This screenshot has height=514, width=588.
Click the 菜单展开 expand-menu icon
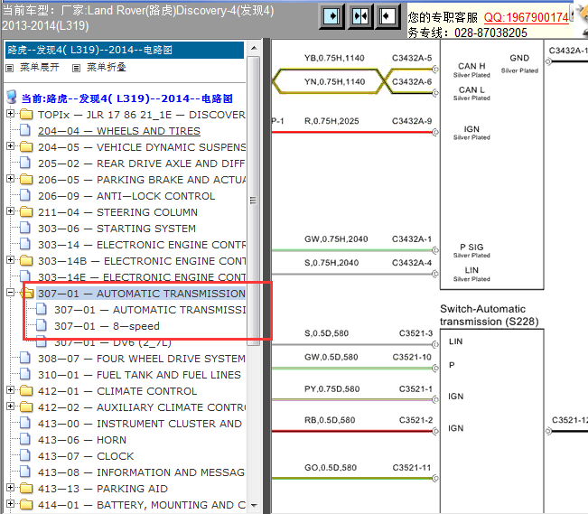point(10,68)
